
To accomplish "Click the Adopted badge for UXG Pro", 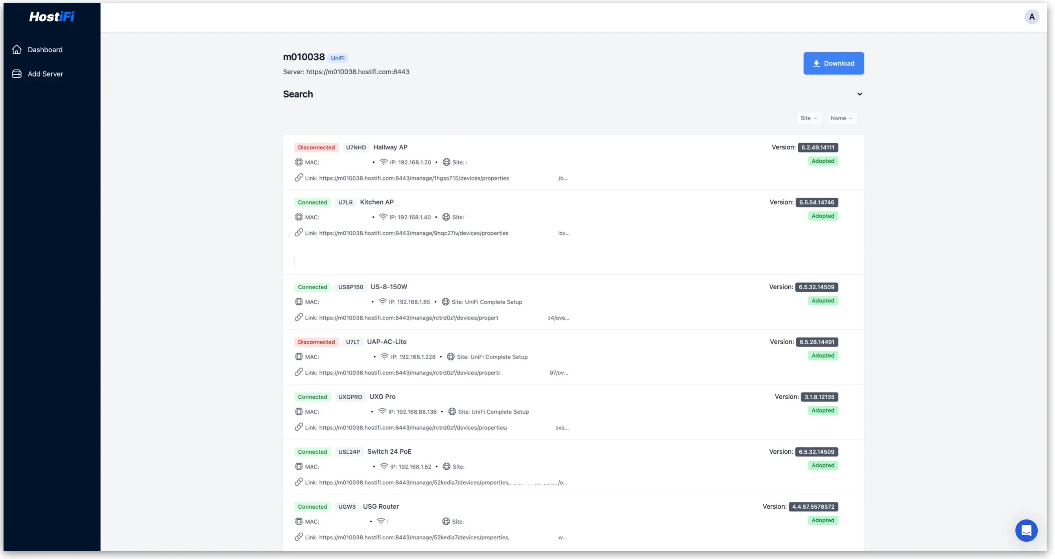I will [x=823, y=410].
